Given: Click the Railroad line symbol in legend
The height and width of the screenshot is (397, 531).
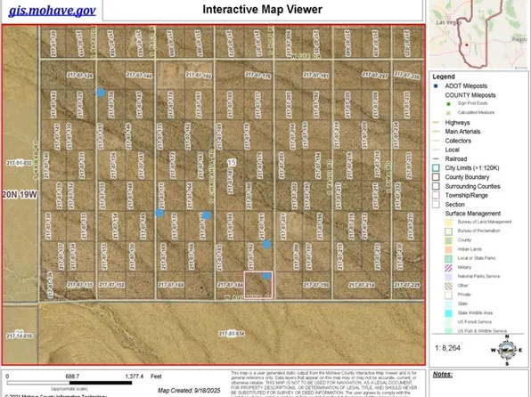Looking at the screenshot, I should (437, 158).
